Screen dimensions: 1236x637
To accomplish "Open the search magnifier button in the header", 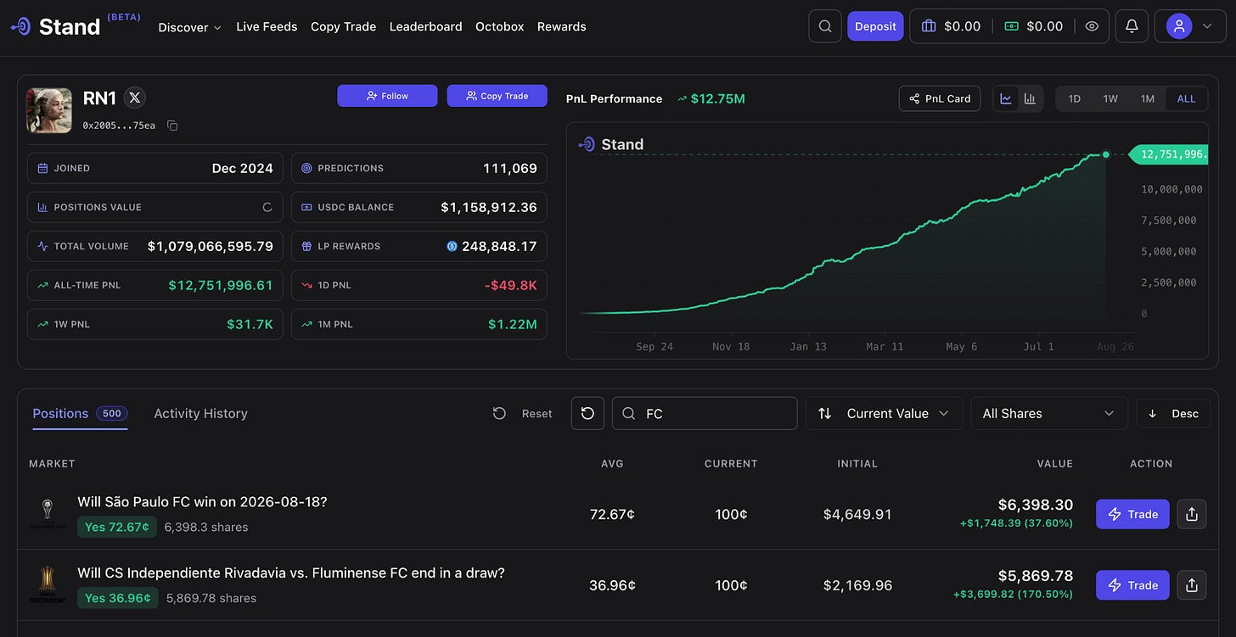I will 825,26.
